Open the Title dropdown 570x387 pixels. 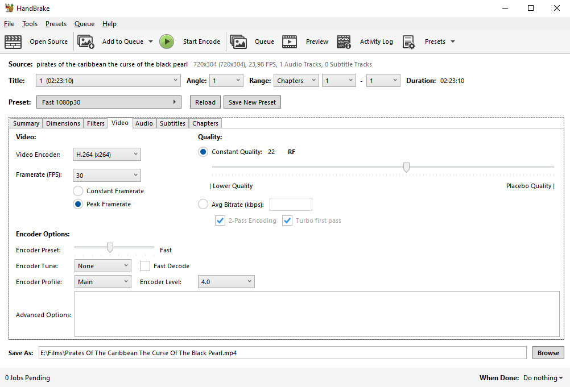tap(108, 81)
